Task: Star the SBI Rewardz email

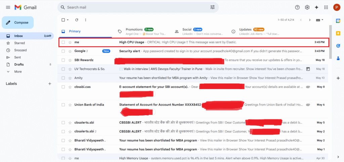Action: pyautogui.click(x=70, y=60)
